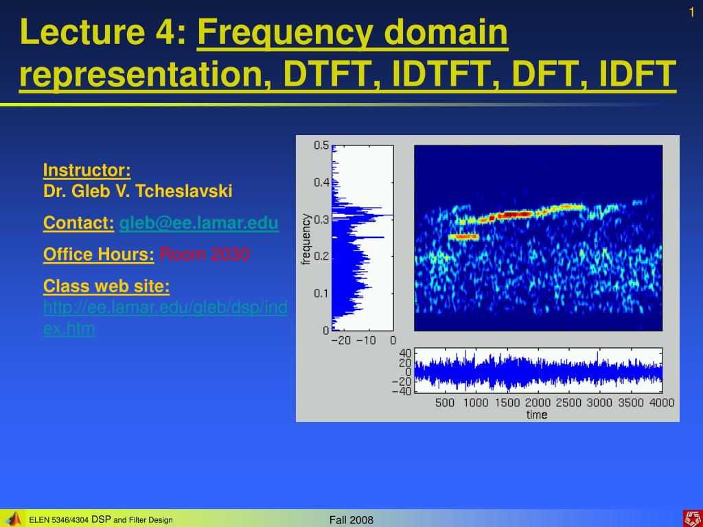The image size is (703, 527).
Task: Click the spectrogram time-frequency plot
Action: [x=538, y=238]
